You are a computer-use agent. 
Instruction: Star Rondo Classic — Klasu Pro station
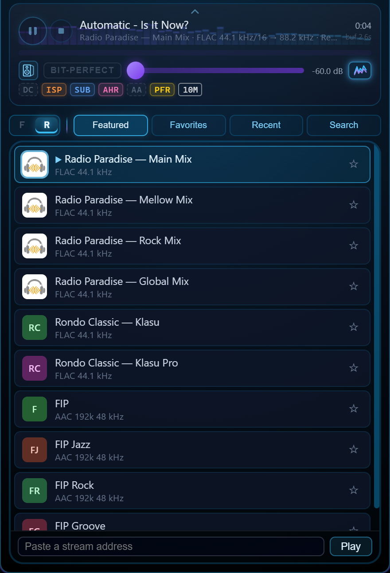pyautogui.click(x=354, y=368)
